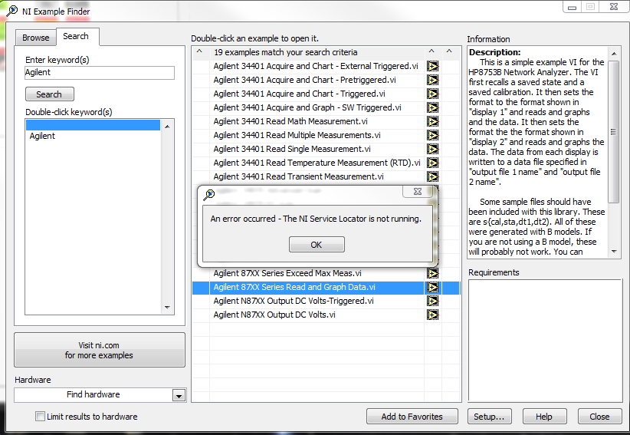Click the Enter keyword(s) input field

pos(99,73)
